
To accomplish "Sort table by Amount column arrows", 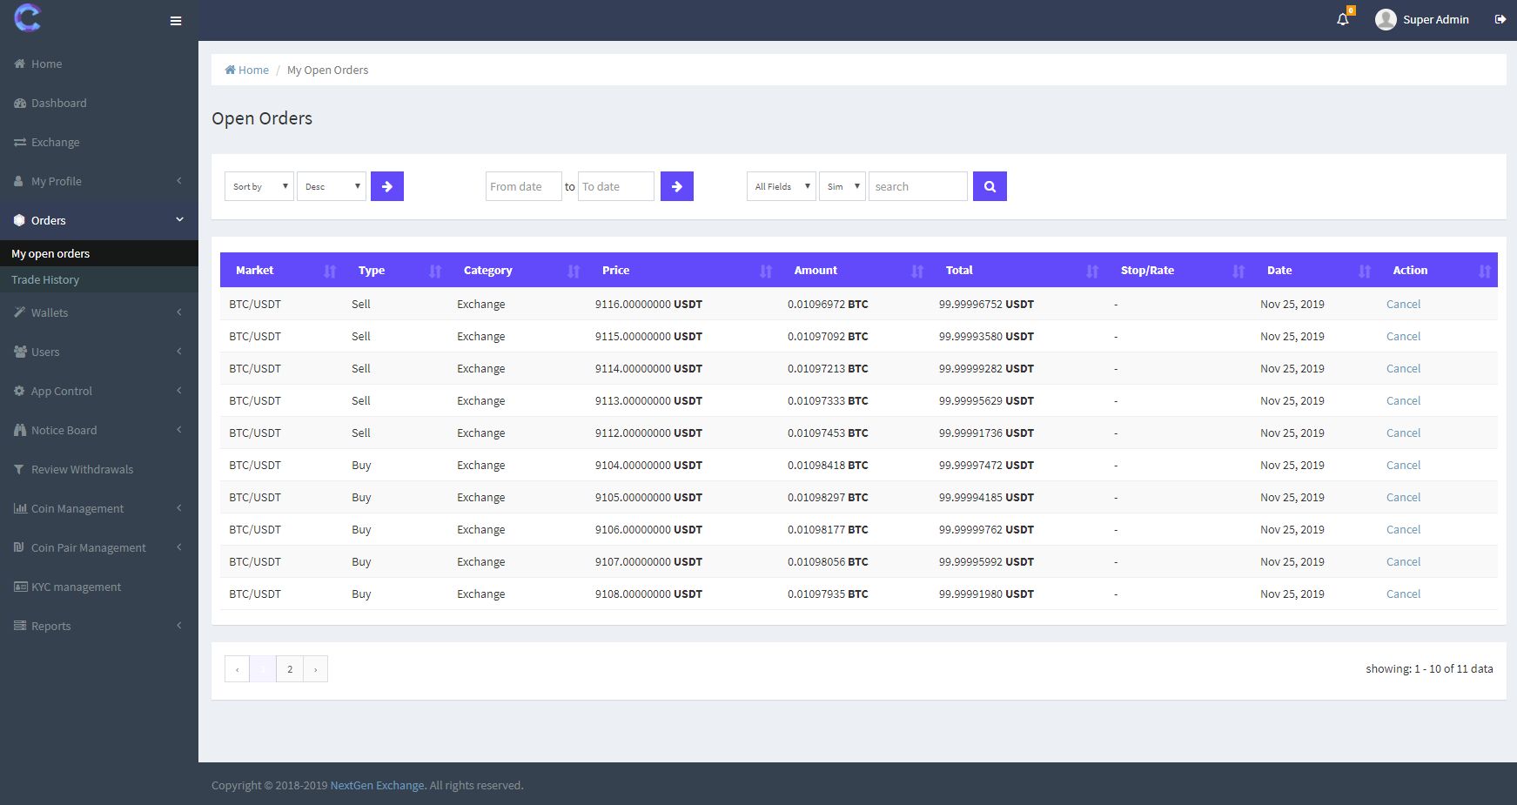I will [916, 271].
